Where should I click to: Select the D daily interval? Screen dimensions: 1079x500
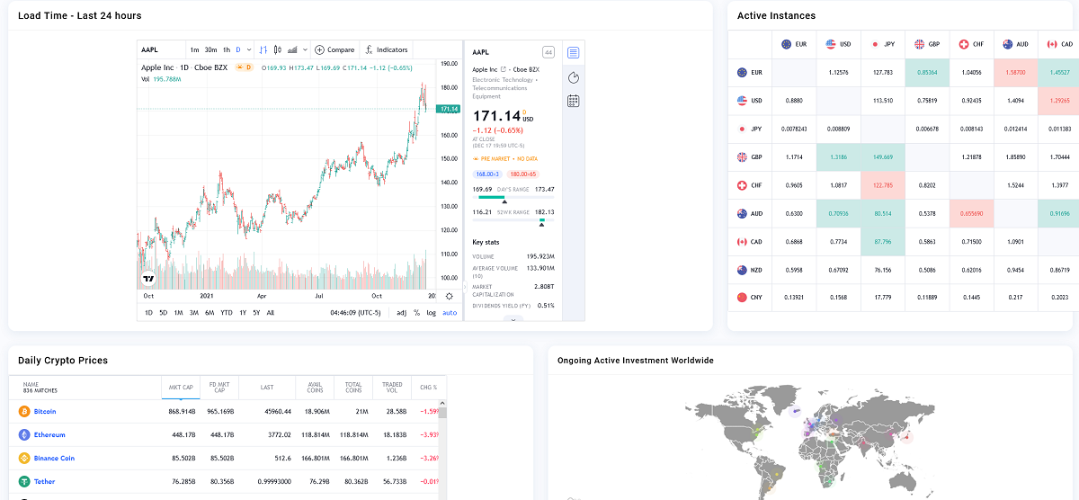(238, 49)
